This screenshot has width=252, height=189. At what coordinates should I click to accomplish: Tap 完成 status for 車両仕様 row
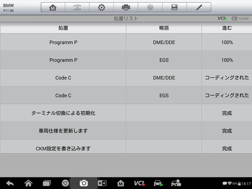pyautogui.click(x=227, y=131)
